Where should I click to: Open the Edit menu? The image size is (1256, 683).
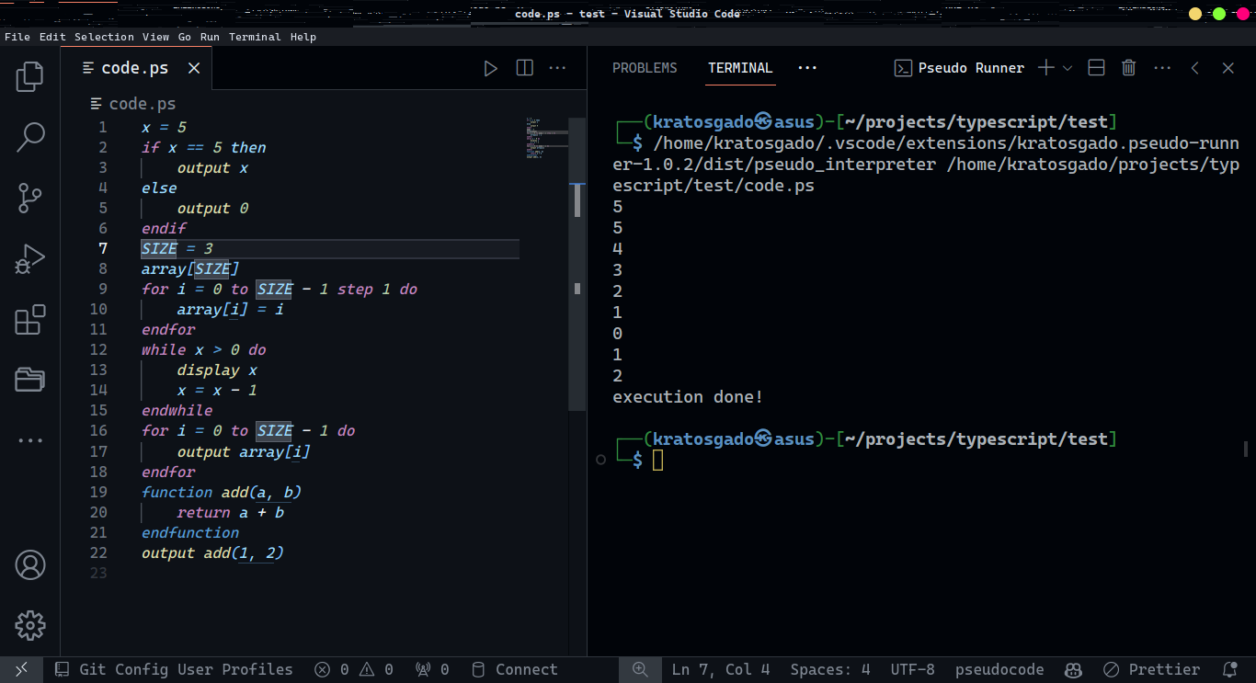point(52,37)
